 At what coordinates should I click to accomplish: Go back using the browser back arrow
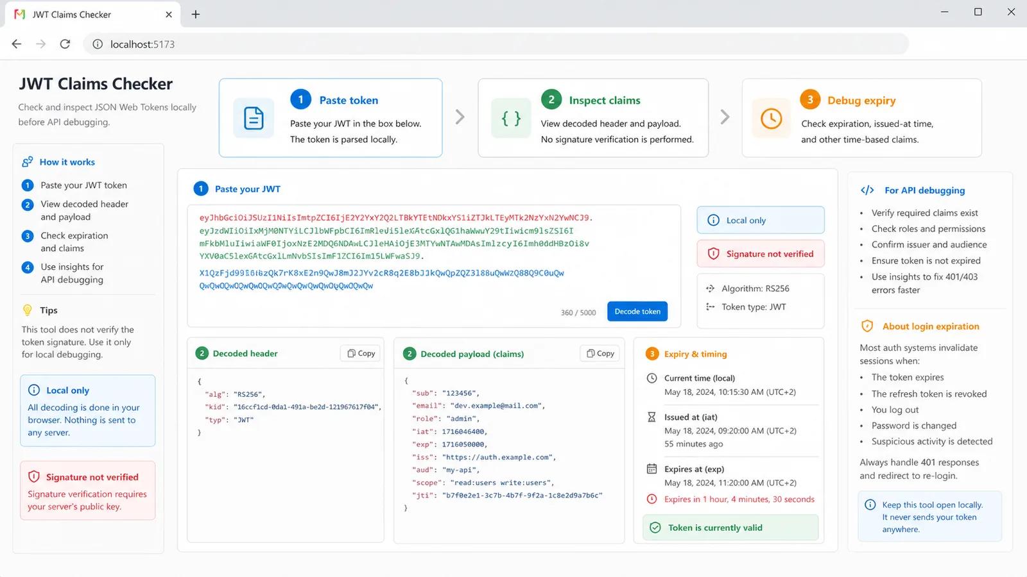coord(17,44)
